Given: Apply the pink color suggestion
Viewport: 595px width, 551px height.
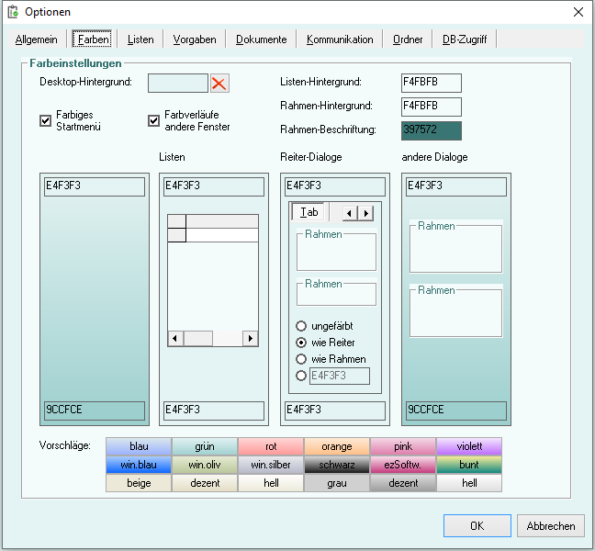Looking at the screenshot, I should tap(403, 446).
